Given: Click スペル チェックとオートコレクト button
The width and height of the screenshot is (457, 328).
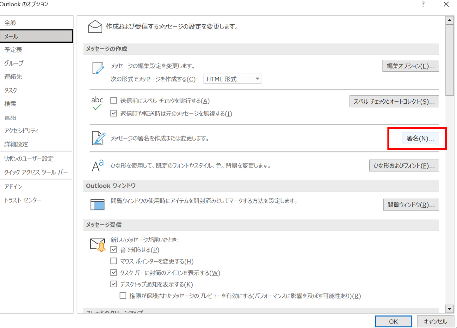Looking at the screenshot, I should [x=394, y=101].
